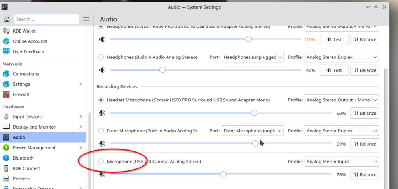Open the Headphones (unplugged) port dropdown
This screenshot has height=189, width=398.
(x=253, y=57)
